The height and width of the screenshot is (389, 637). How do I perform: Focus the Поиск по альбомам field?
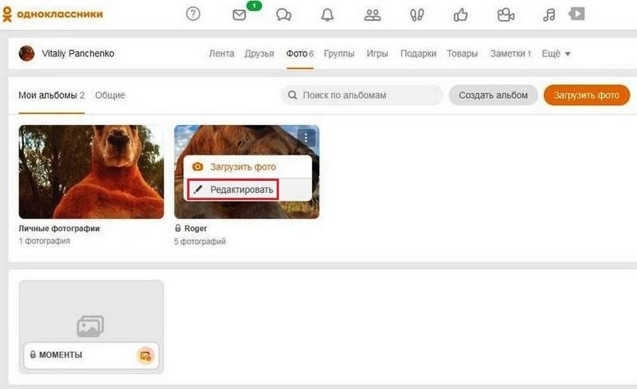pyautogui.click(x=362, y=95)
